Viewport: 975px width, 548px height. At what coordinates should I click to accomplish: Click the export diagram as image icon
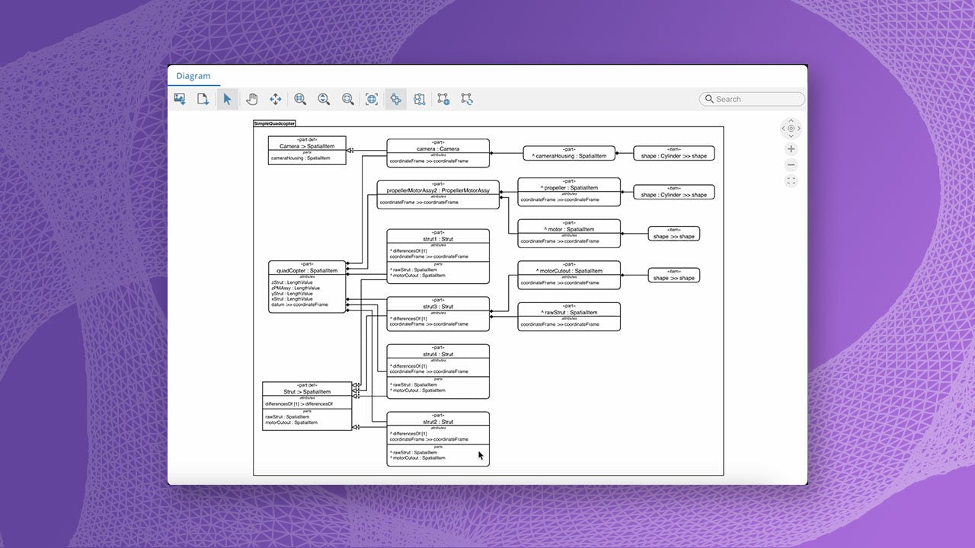180,99
